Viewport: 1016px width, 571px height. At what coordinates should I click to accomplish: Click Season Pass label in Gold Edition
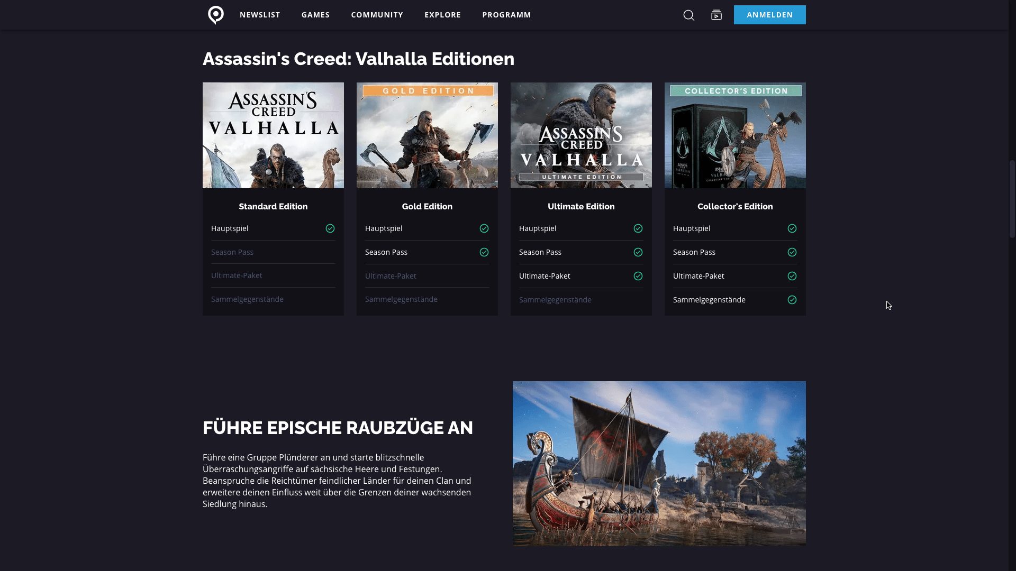click(x=386, y=252)
